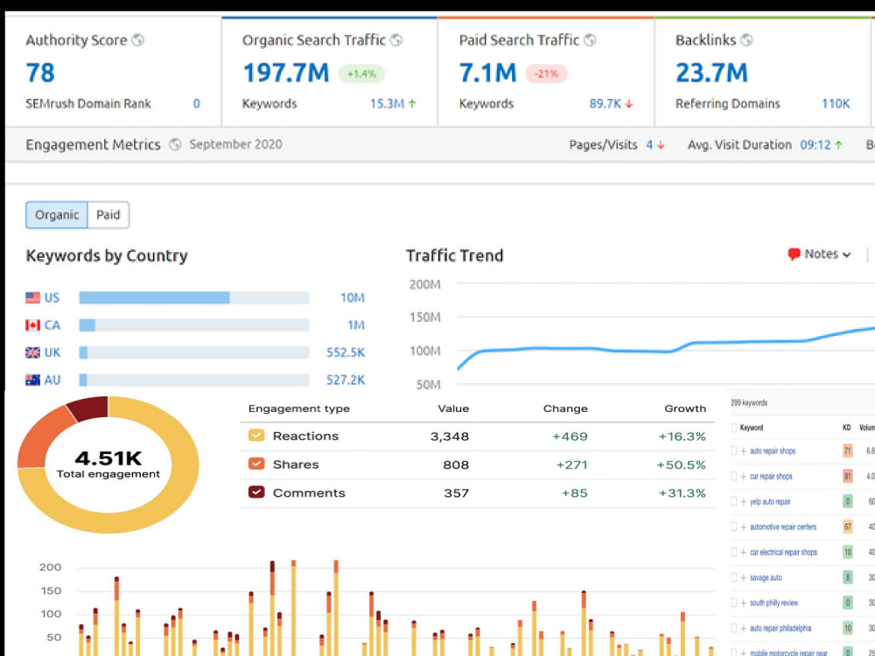This screenshot has width=875, height=656.
Task: Click the globe icon beside Authority Score
Action: 138,40
